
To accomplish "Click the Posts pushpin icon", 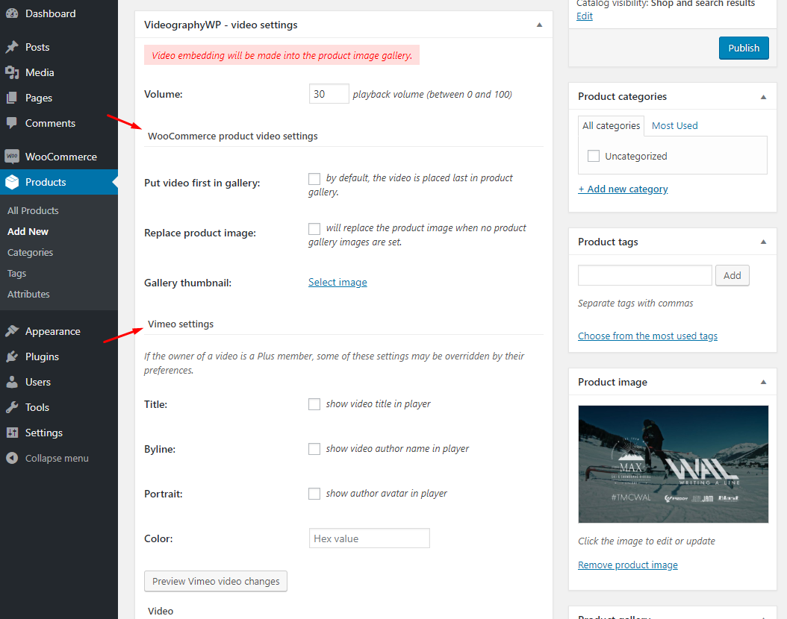I will pos(12,47).
